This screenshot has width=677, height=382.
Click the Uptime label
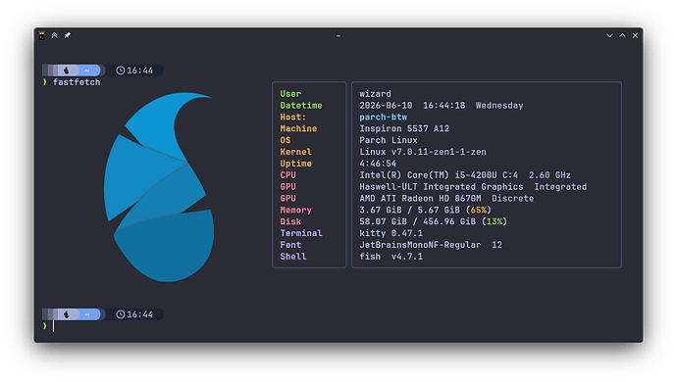point(295,164)
